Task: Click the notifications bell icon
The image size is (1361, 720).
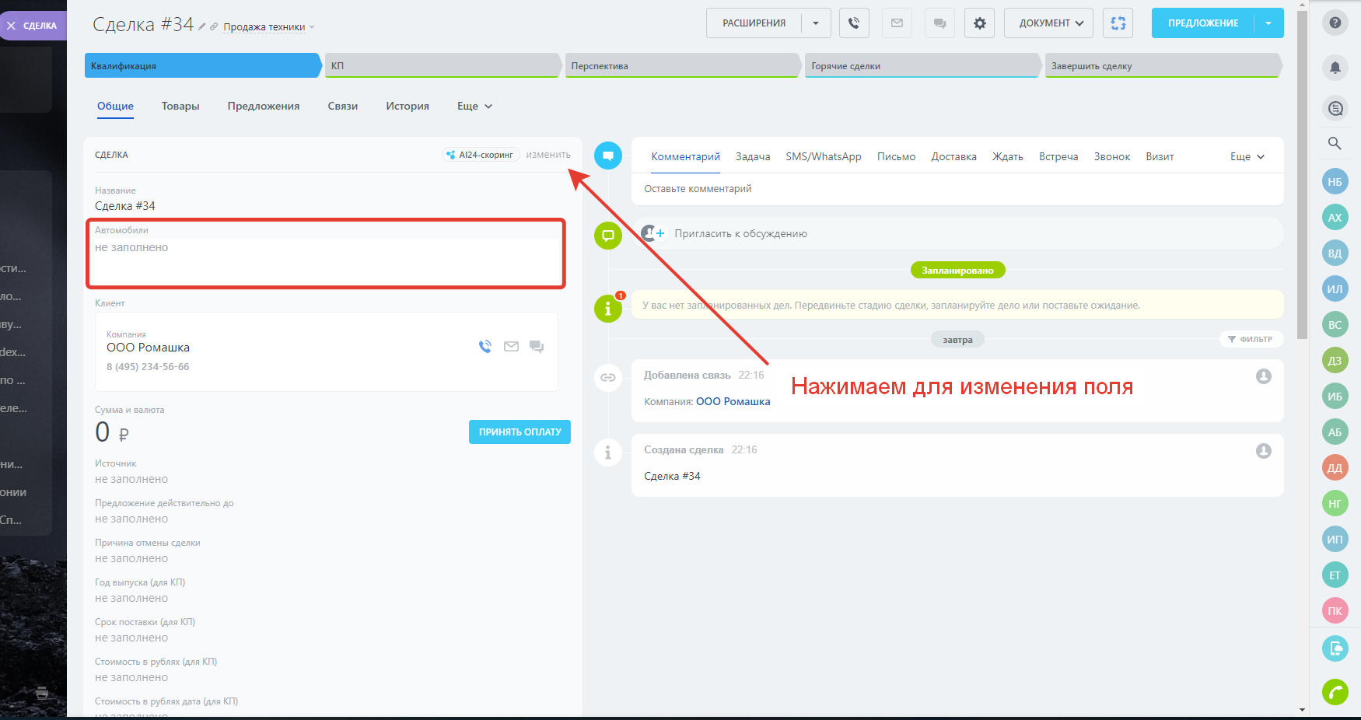Action: (1335, 68)
